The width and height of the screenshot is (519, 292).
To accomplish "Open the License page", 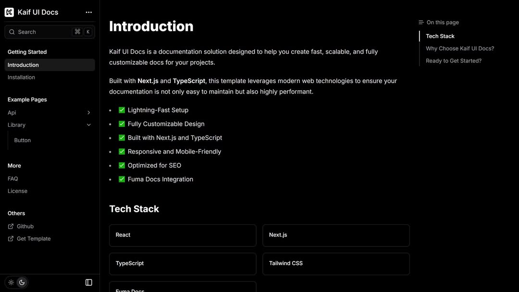I will coord(17,191).
